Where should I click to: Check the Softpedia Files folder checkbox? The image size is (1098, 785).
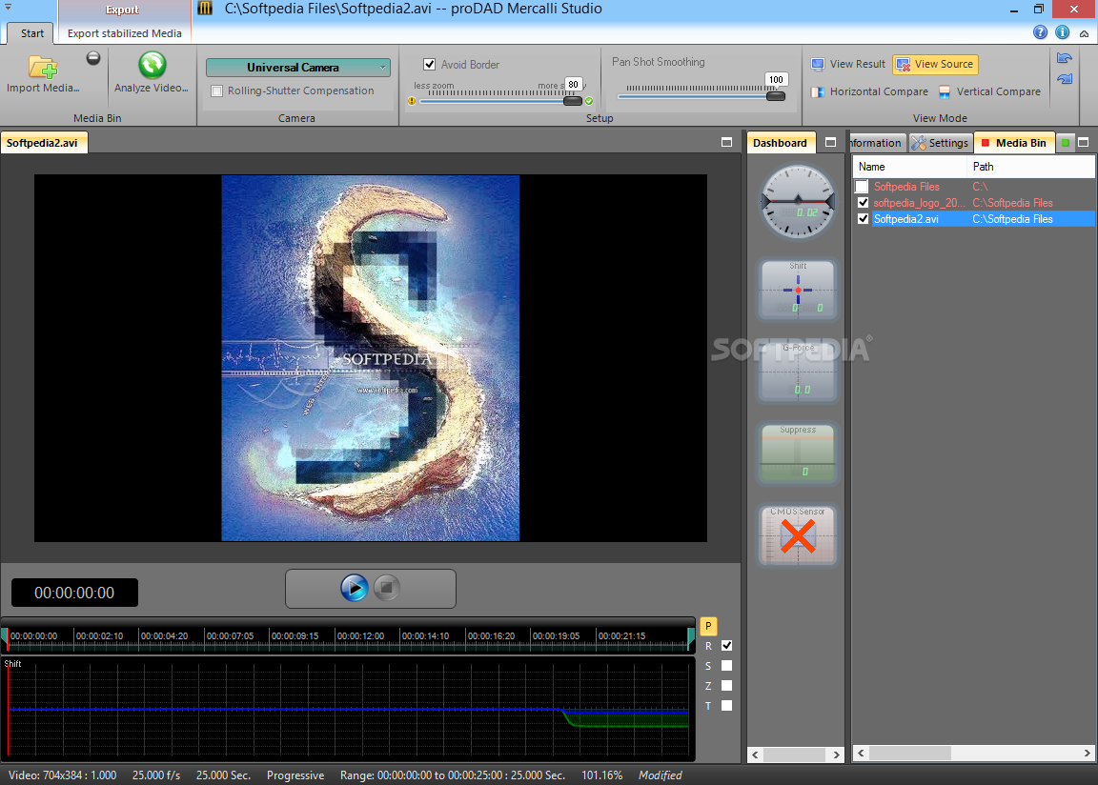pyautogui.click(x=862, y=187)
